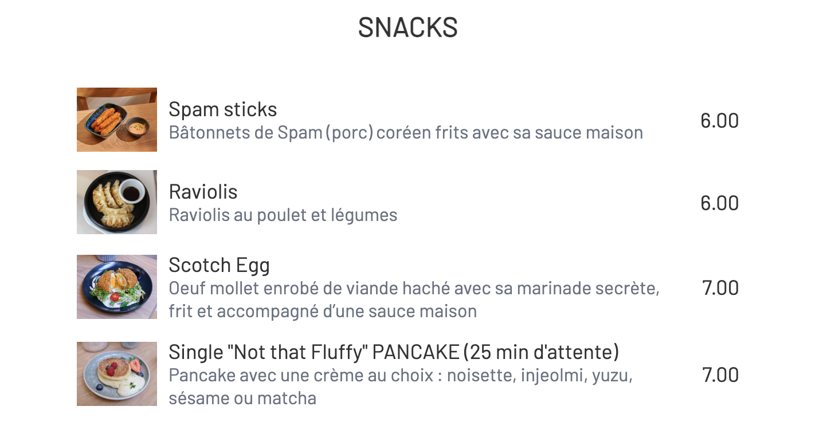
Task: Open the Raviolis dumplings photo thumbnail
Action: pyautogui.click(x=117, y=202)
